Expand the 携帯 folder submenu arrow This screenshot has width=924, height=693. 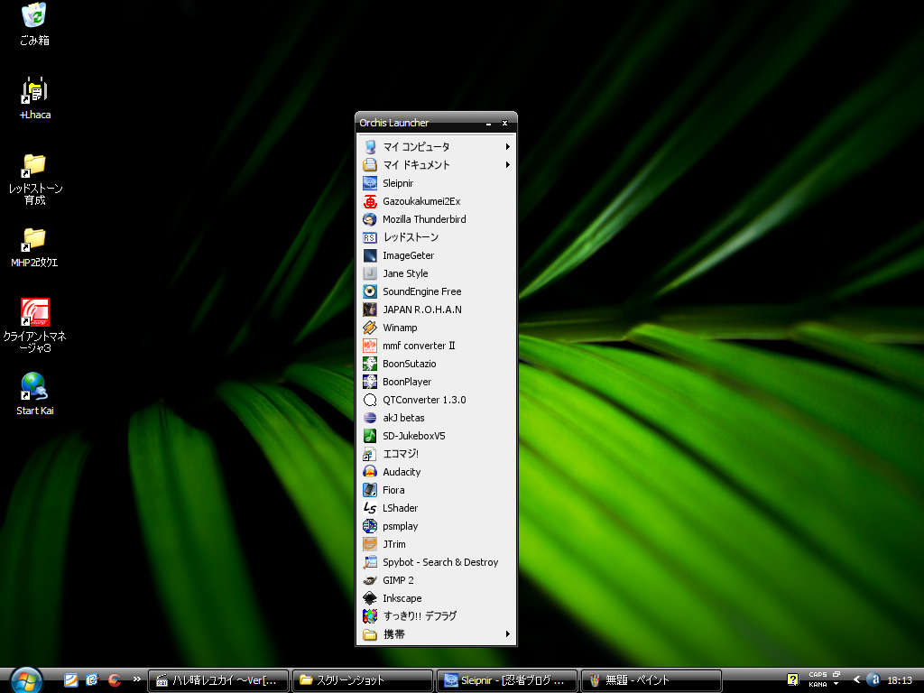click(x=507, y=634)
